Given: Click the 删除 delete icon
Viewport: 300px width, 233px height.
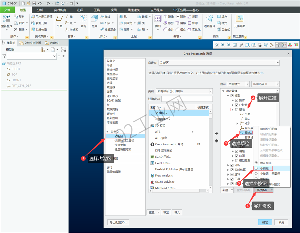Looking at the screenshot, I should [16, 29].
